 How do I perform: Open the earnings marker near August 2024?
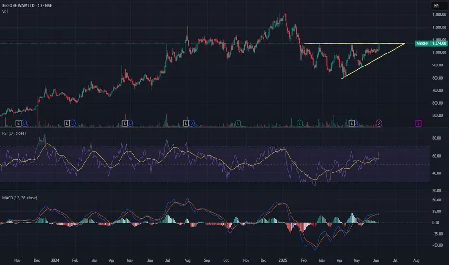(x=186, y=123)
